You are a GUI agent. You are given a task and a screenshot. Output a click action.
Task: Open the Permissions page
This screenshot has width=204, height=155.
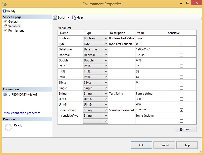[16, 31]
